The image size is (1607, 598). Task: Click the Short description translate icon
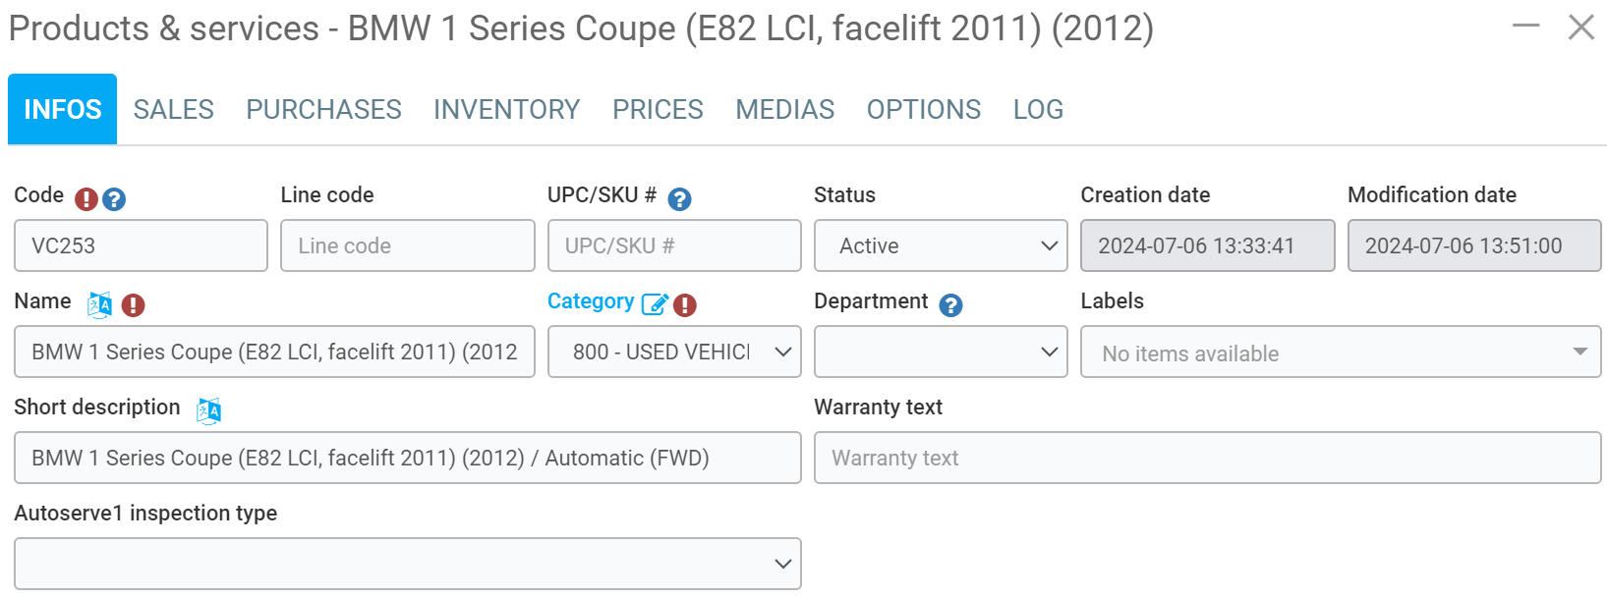pyautogui.click(x=209, y=410)
